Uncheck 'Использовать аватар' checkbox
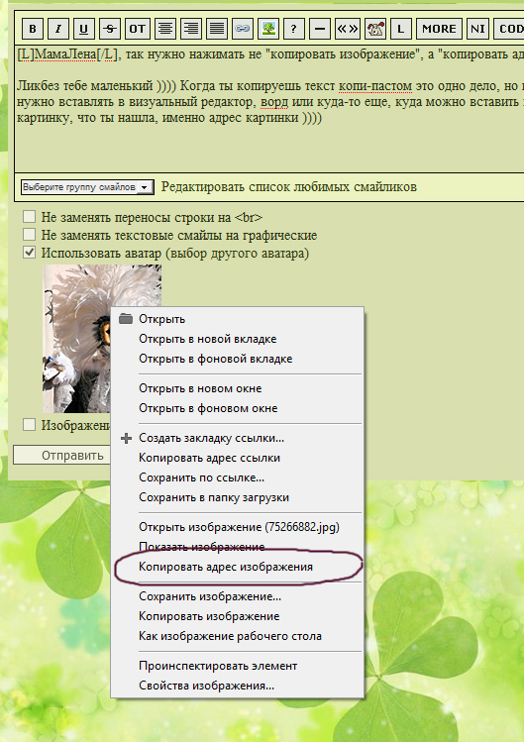Screen dimensions: 524x742 pyautogui.click(x=30, y=253)
